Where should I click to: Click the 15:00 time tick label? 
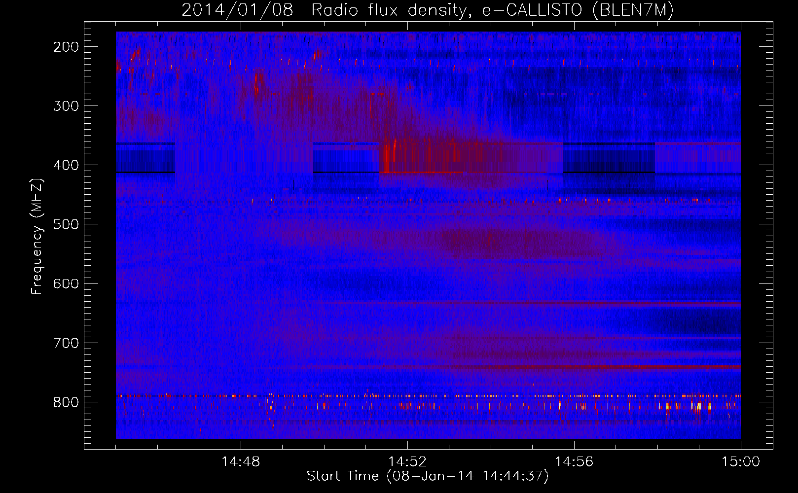pos(741,462)
